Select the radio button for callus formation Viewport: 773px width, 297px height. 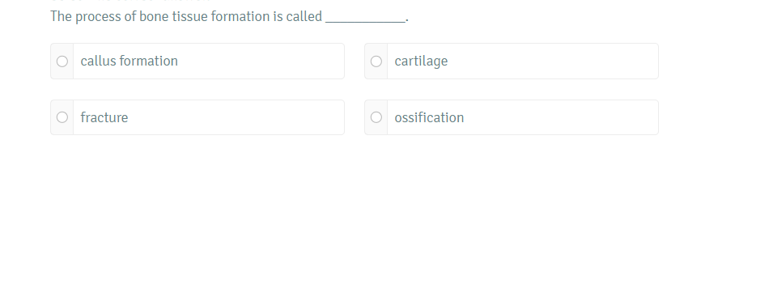(x=62, y=61)
